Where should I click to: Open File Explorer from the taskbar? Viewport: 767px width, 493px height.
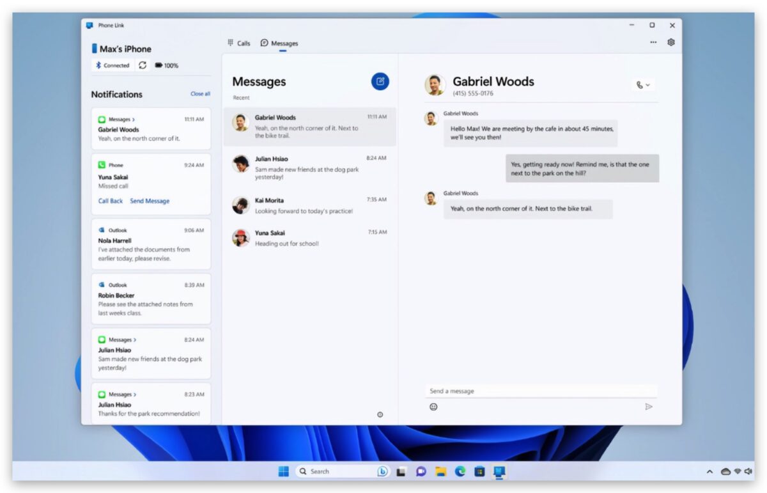[440, 472]
